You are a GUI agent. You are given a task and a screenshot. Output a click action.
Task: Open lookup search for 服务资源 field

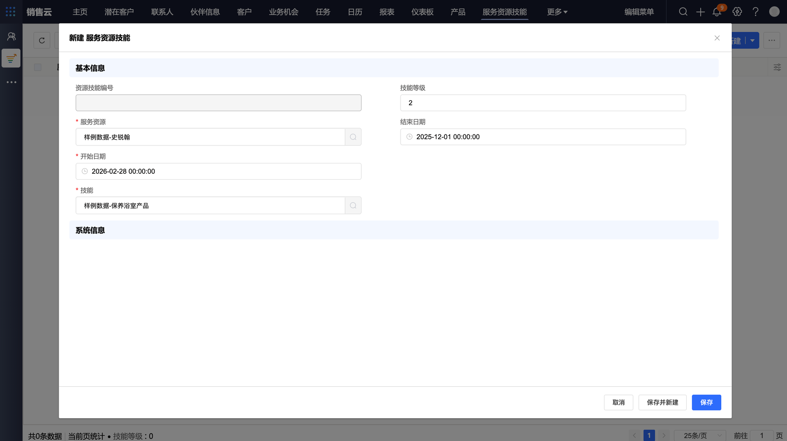pos(353,137)
